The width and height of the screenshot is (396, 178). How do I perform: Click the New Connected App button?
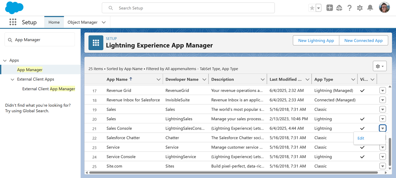coord(363,40)
